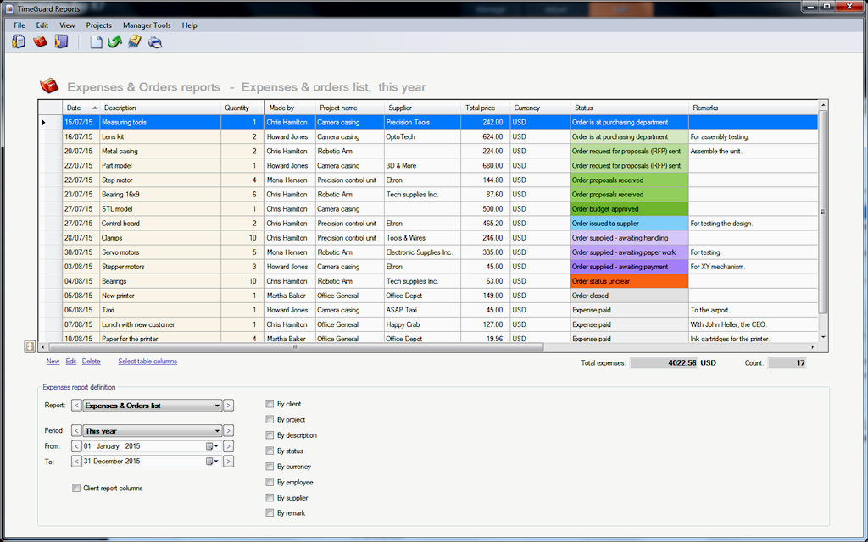
Task: Open the Manager Tools menu
Action: (x=147, y=25)
